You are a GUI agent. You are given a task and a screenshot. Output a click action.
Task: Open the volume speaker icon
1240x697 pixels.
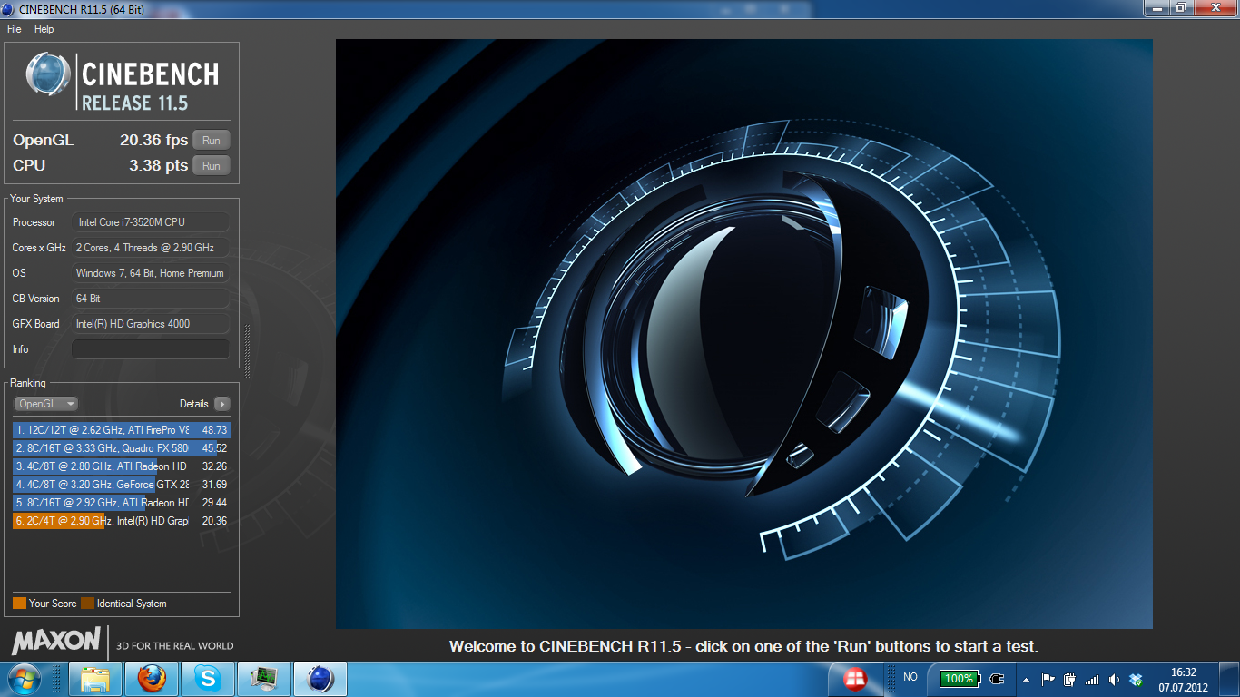tap(1114, 679)
